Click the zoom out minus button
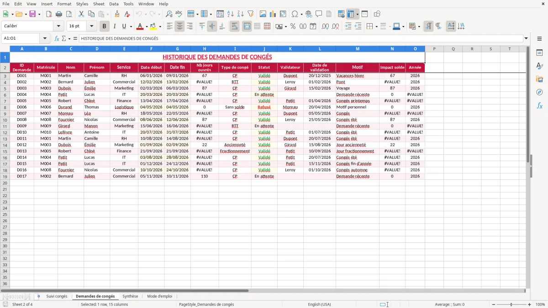The height and width of the screenshot is (308, 548). click(x=493, y=304)
